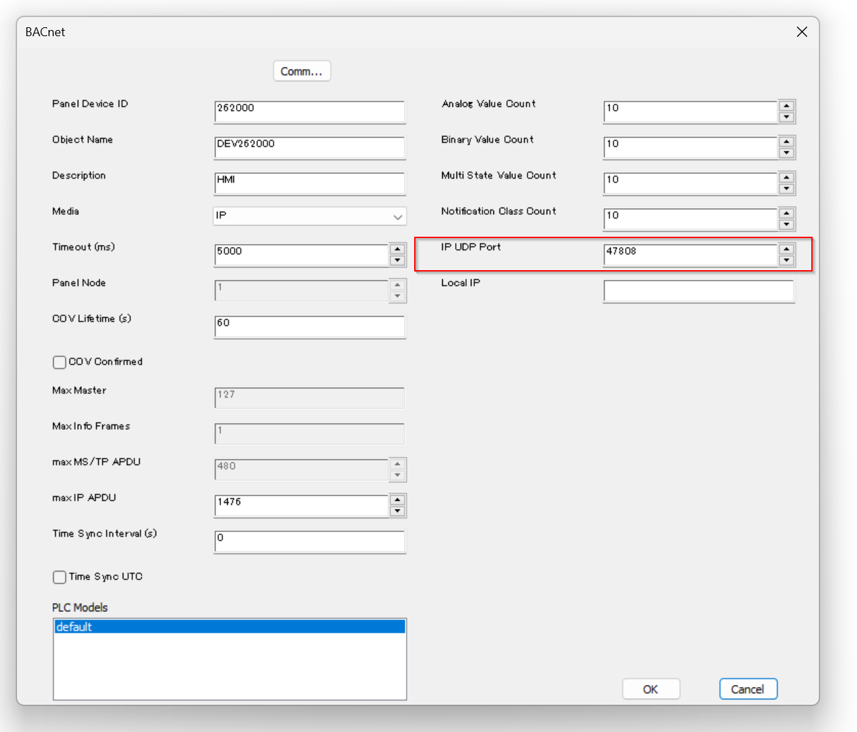Increase Multi State Value Count
This screenshot has height=732, width=857.
pos(787,178)
